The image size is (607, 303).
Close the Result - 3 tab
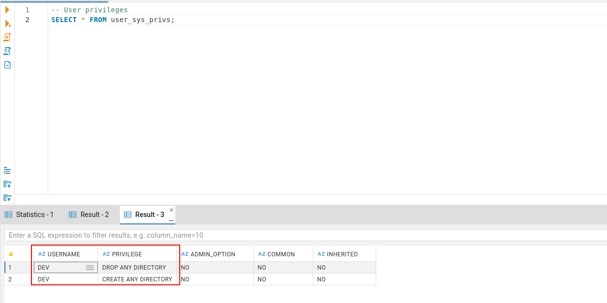pos(171,210)
